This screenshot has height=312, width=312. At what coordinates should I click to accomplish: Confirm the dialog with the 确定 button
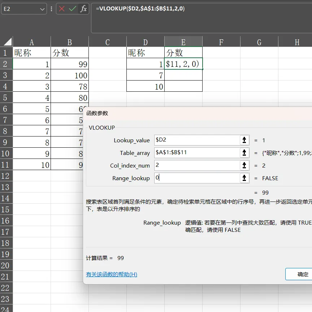pos(299,274)
